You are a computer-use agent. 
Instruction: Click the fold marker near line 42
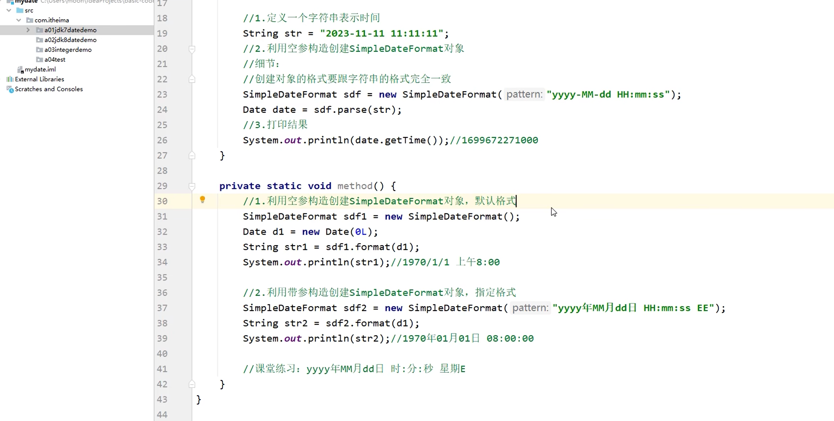pyautogui.click(x=192, y=384)
